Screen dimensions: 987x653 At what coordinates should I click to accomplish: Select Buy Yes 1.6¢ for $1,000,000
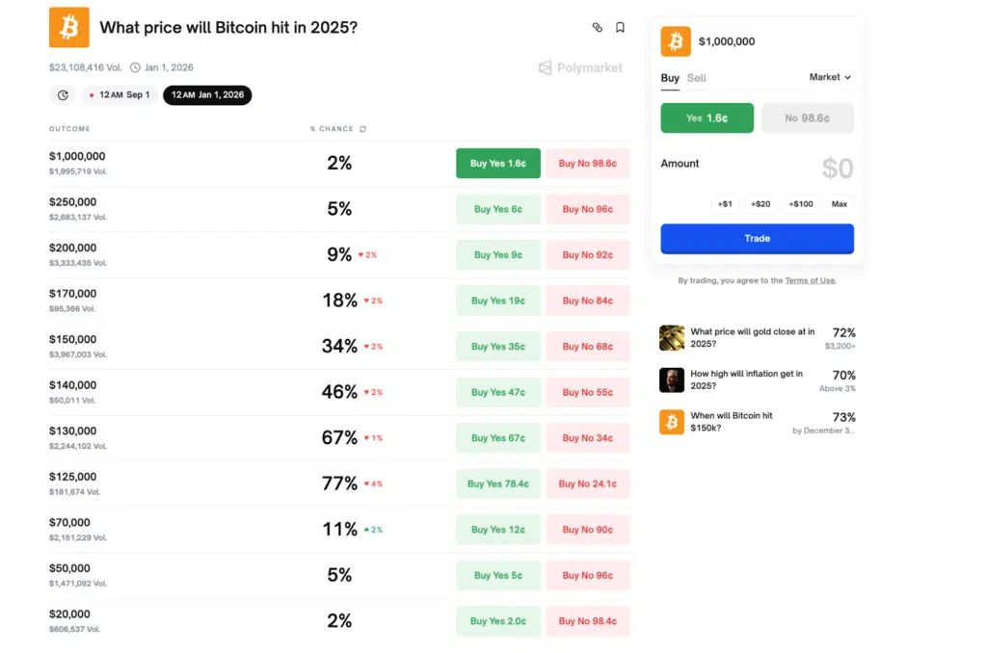click(497, 163)
